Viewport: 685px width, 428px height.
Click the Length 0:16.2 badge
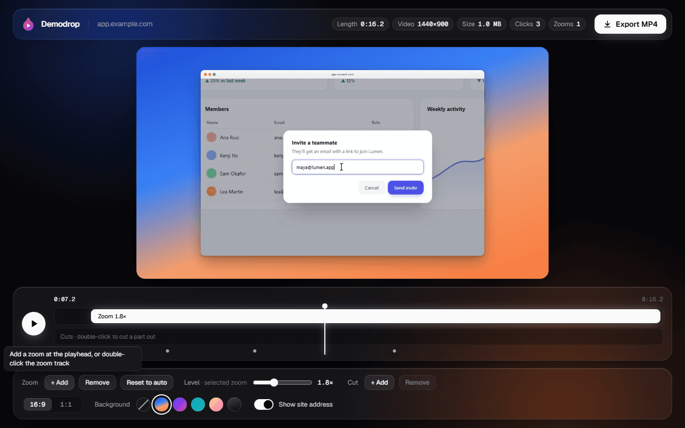click(361, 24)
